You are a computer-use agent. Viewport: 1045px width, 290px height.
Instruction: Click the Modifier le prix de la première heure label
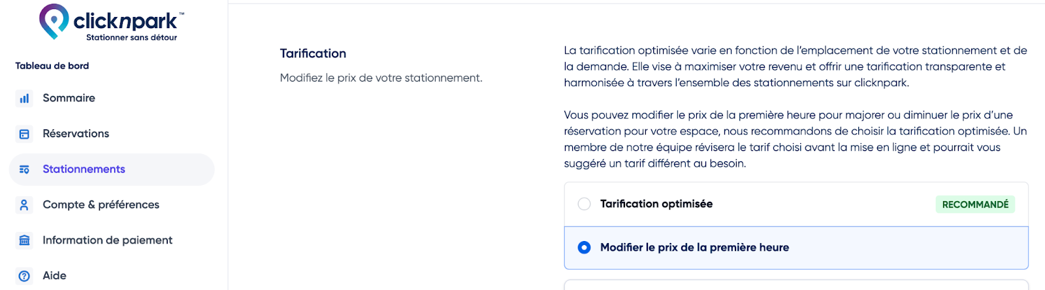pos(694,248)
